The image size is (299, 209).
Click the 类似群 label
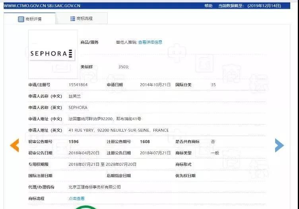tap(87, 67)
